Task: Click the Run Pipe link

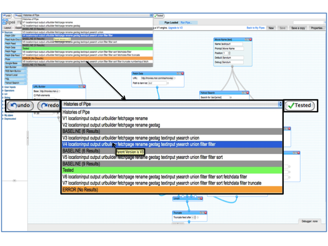Action: coord(186,23)
